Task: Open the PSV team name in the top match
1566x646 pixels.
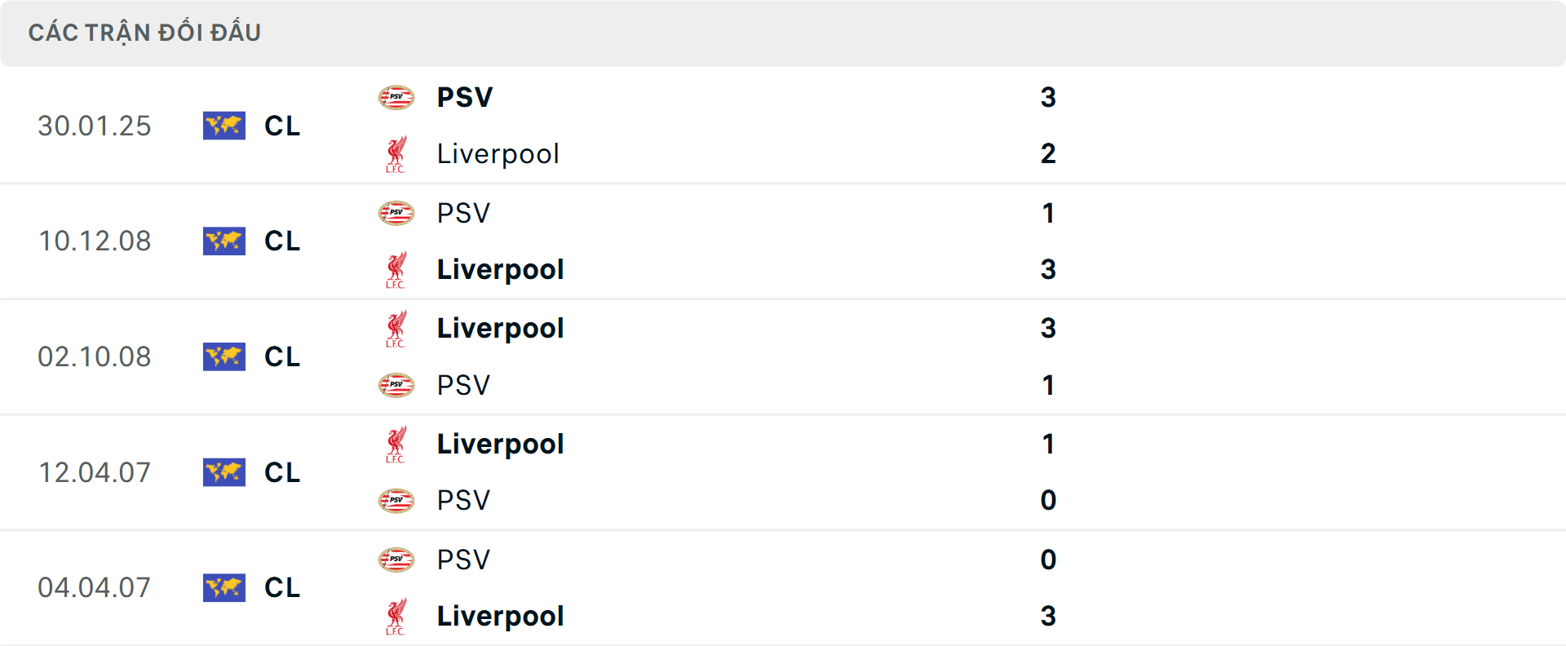Action: point(465,96)
